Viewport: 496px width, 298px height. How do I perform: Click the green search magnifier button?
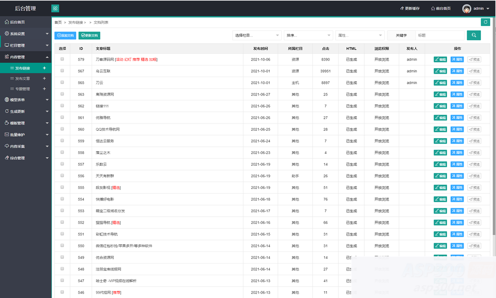(x=474, y=35)
